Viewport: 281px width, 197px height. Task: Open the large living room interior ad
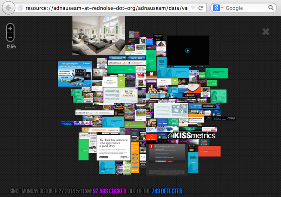99,35
